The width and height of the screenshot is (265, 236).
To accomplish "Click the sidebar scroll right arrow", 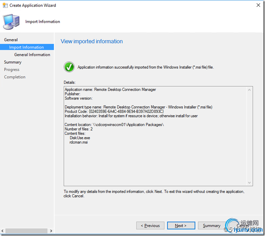I will click(x=51, y=231).
